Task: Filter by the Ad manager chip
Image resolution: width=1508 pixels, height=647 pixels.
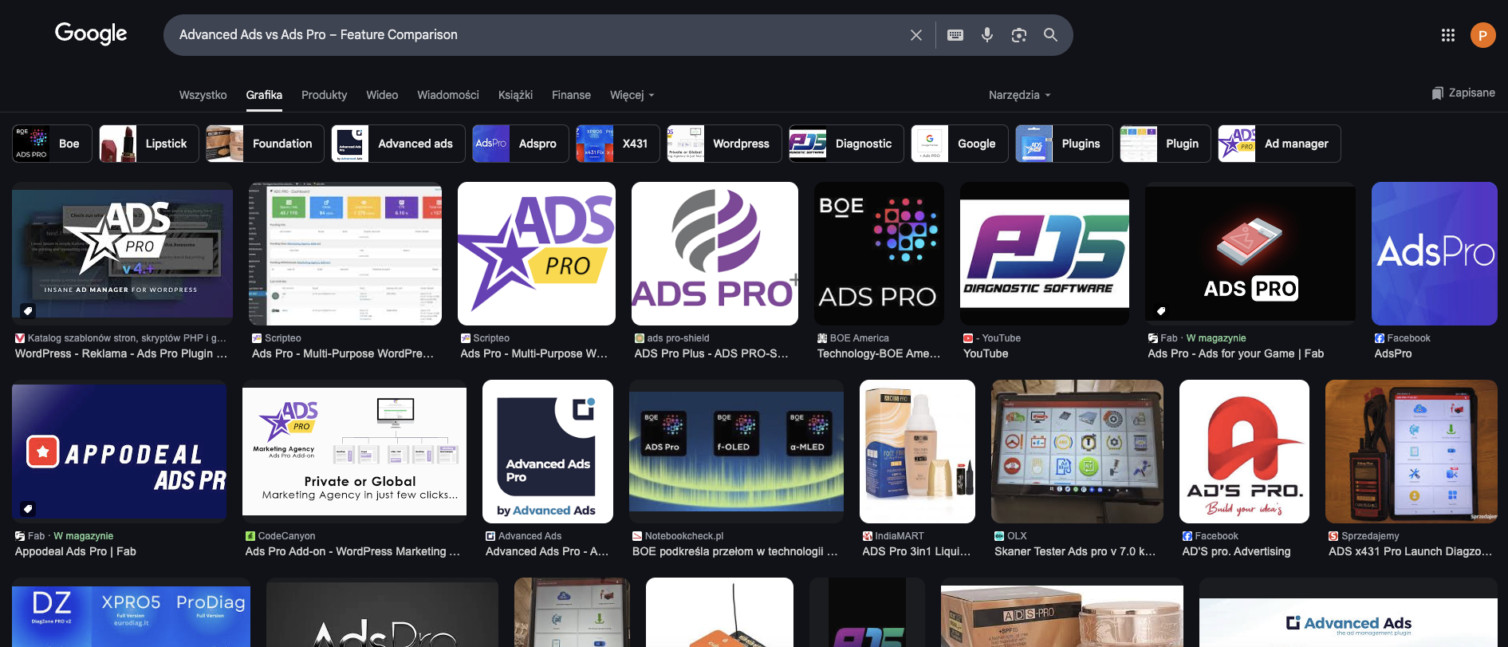Action: click(x=1279, y=144)
